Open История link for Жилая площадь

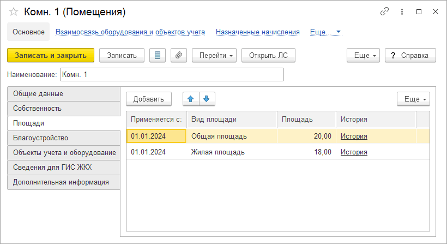(x=354, y=152)
